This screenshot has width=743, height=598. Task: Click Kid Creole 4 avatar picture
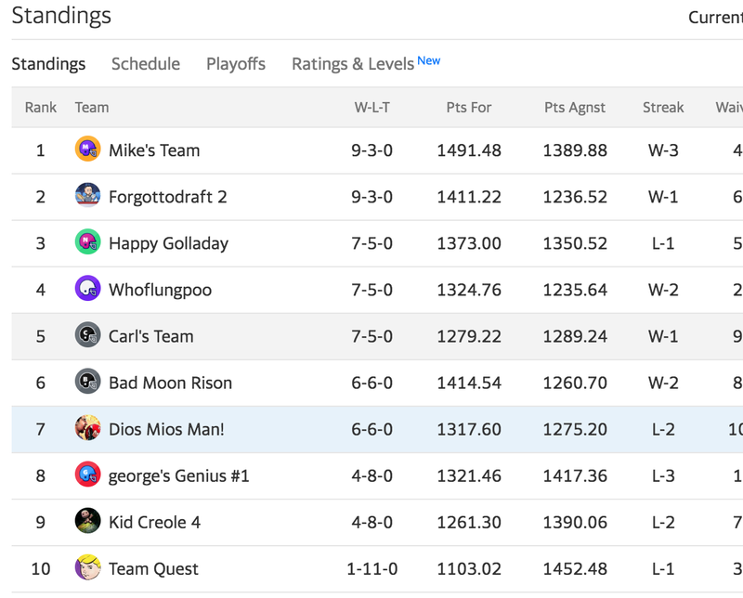coord(87,520)
